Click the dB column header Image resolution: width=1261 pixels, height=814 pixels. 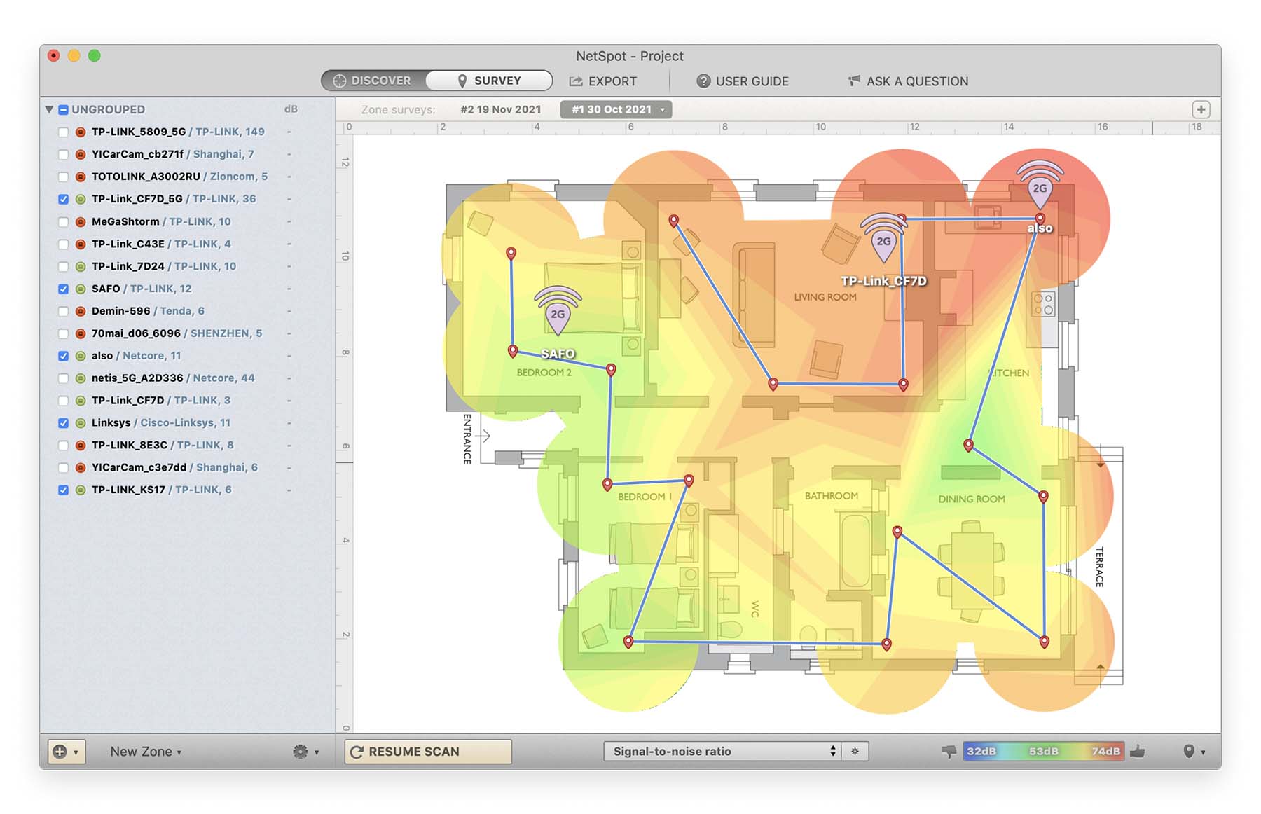point(291,109)
